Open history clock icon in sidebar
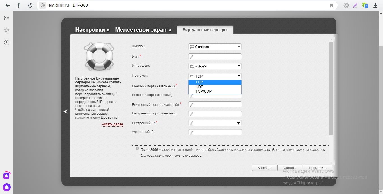 coord(7,43)
